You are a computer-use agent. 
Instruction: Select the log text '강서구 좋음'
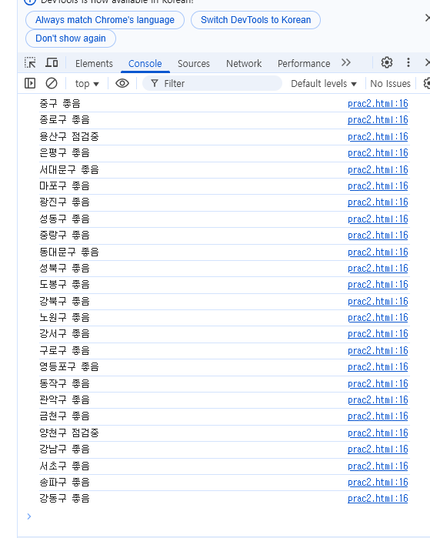click(65, 333)
